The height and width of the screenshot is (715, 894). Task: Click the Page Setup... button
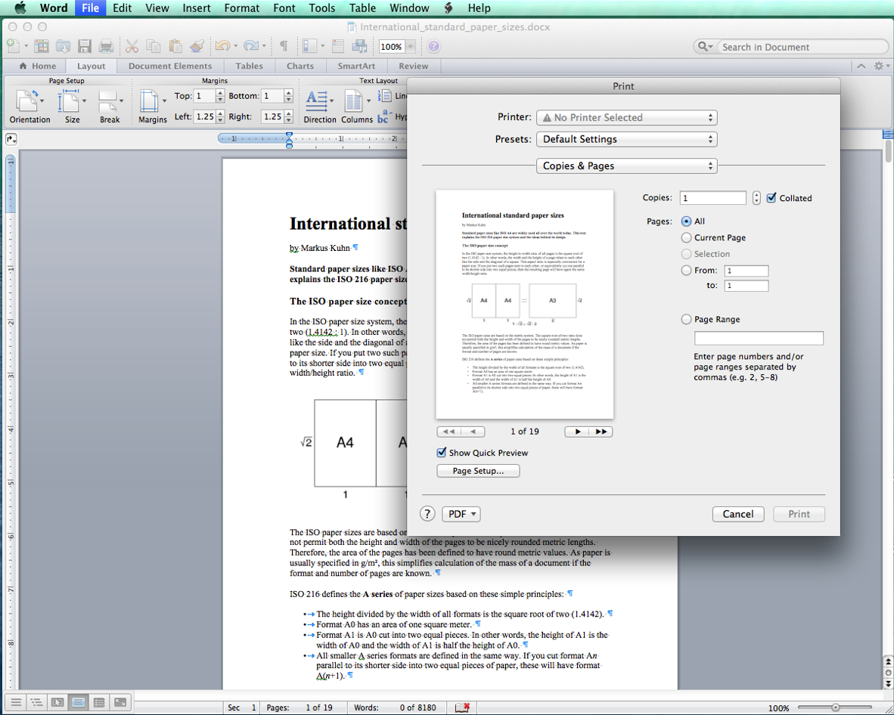[478, 471]
